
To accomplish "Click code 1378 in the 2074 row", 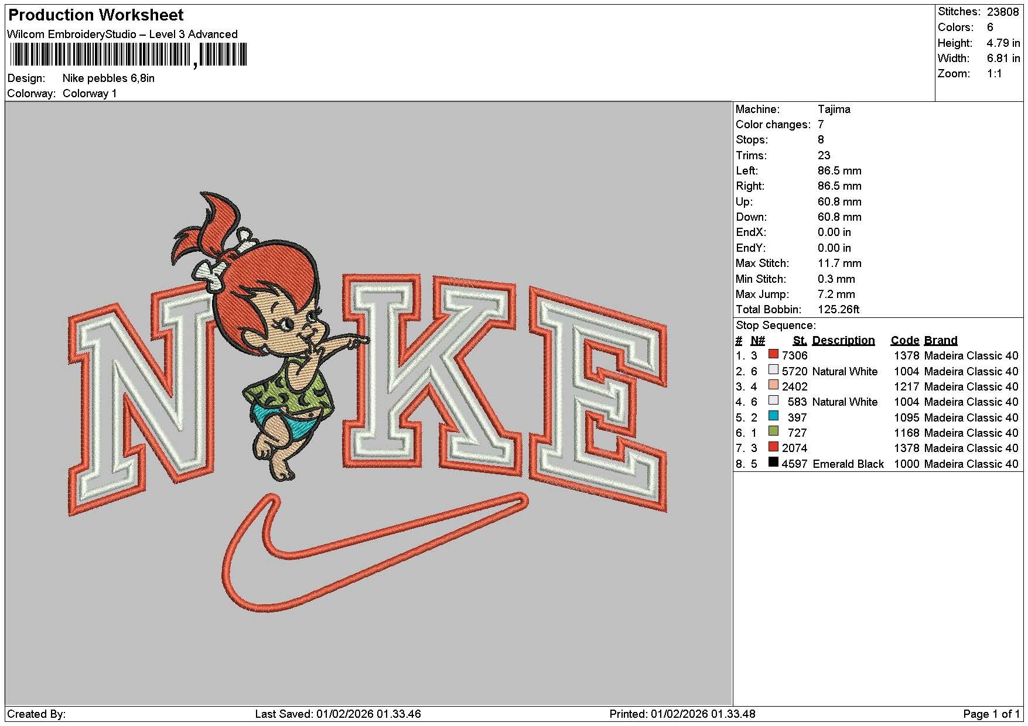I will click(906, 448).
